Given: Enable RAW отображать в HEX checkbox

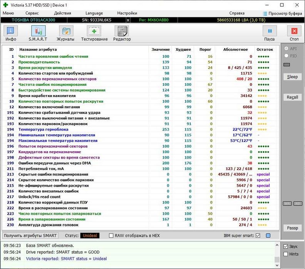Looking at the screenshot, I should point(111,236).
